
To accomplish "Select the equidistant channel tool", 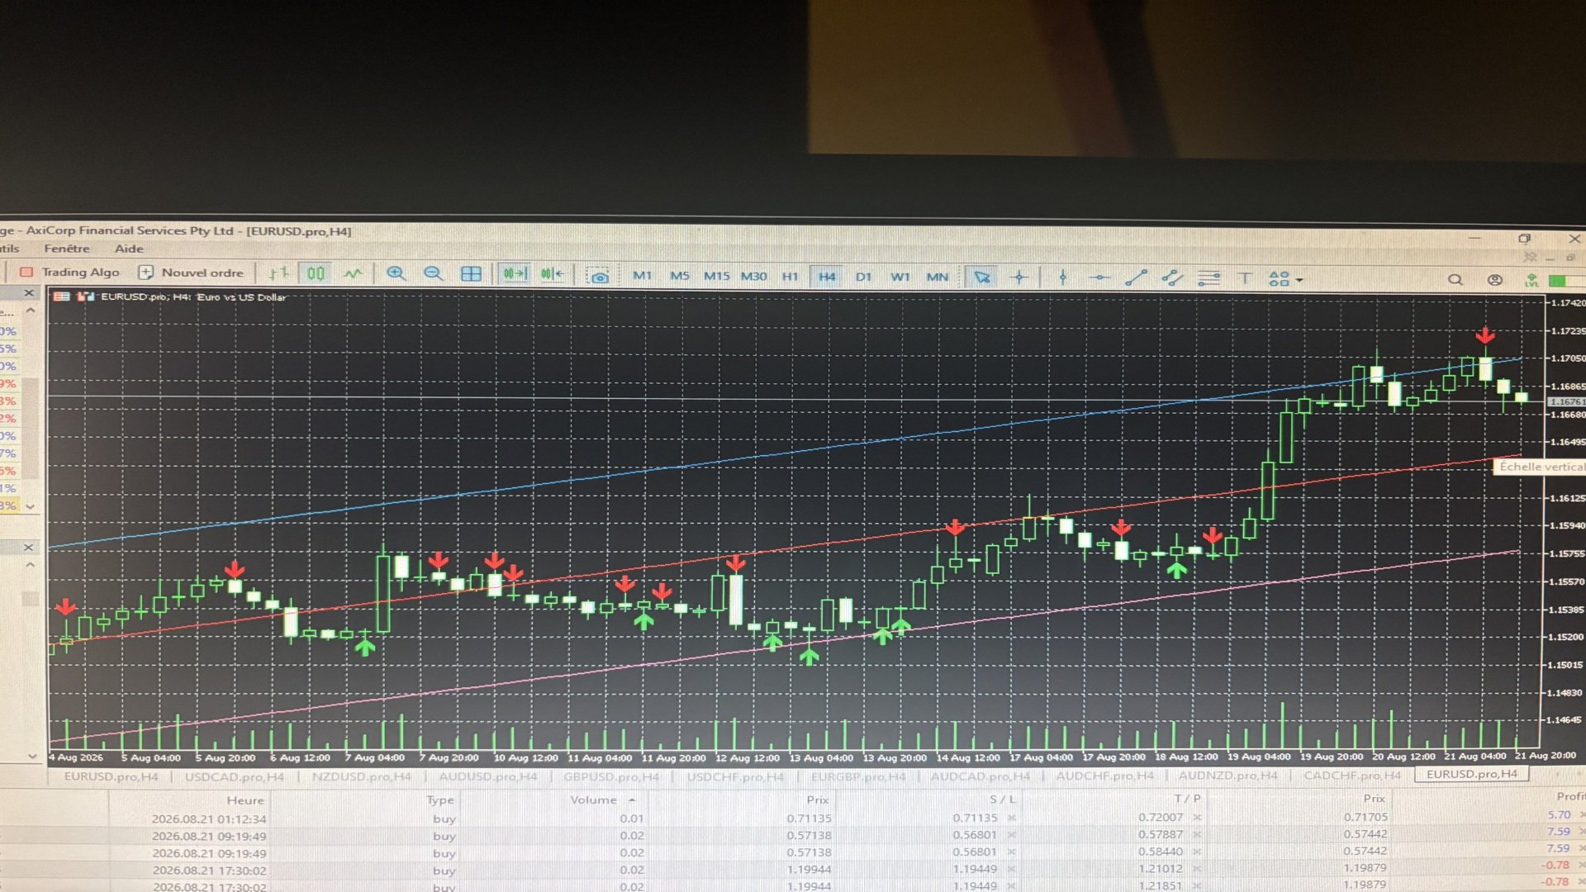I will [x=1172, y=278].
